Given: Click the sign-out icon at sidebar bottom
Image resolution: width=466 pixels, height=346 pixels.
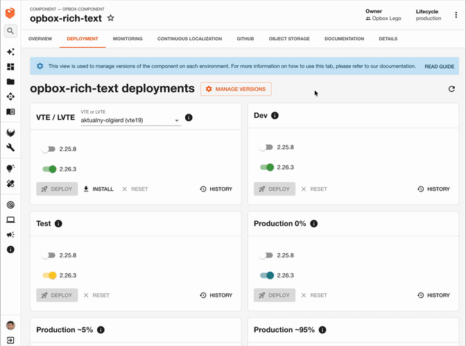Looking at the screenshot, I should (x=10, y=340).
